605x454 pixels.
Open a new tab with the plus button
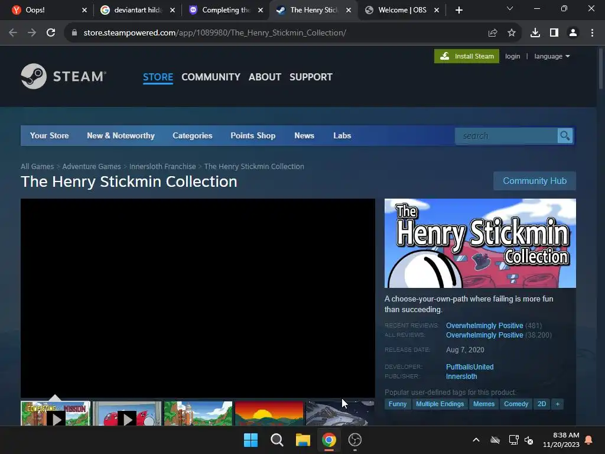click(458, 10)
